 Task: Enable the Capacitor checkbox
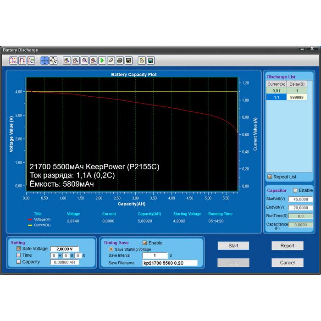pos(295,190)
